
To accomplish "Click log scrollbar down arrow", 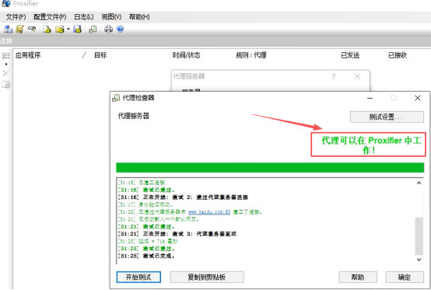I will point(419,259).
